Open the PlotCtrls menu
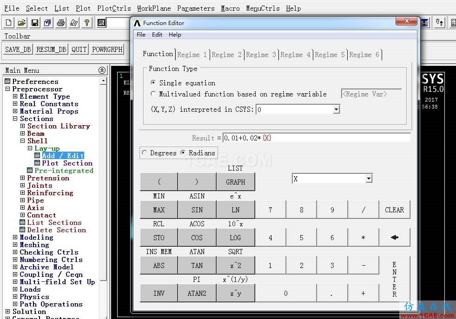 coord(114,8)
